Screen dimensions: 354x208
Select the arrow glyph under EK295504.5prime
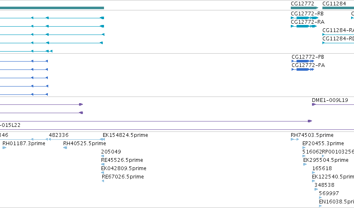tap(305, 164)
